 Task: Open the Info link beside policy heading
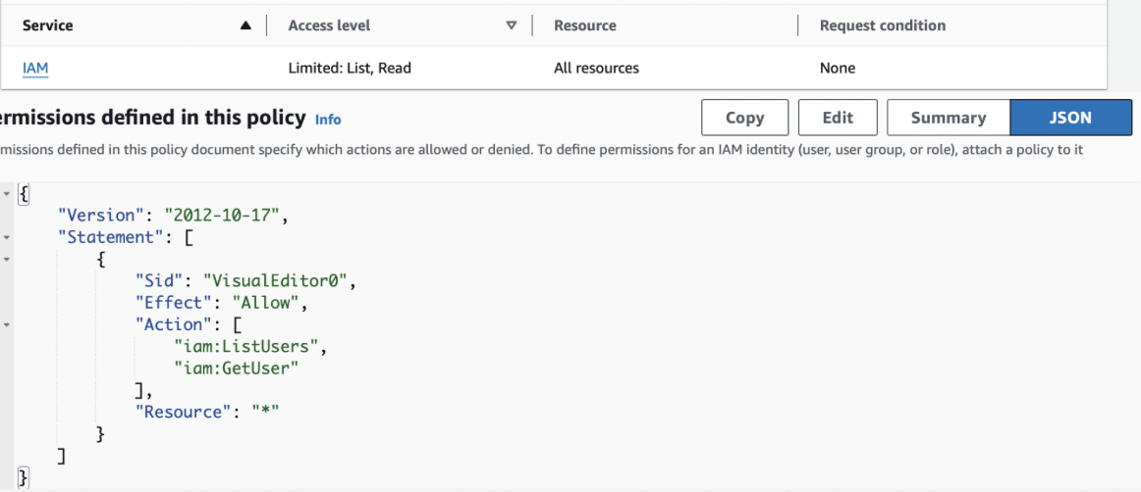(328, 120)
